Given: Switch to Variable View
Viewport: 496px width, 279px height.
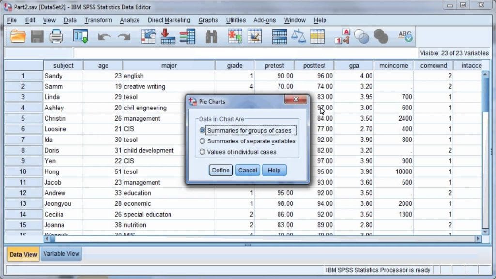Looking at the screenshot, I should (x=61, y=253).
